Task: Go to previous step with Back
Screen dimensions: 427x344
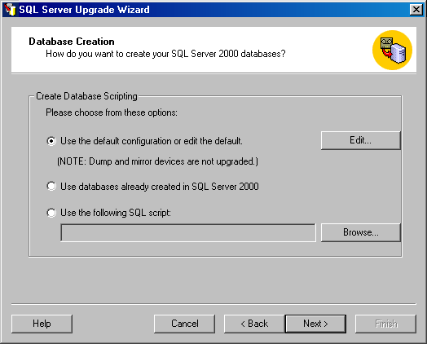Action: coord(254,324)
